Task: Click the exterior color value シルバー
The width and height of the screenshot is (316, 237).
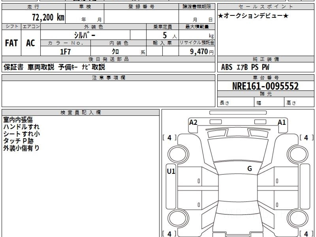Action: tap(85, 35)
